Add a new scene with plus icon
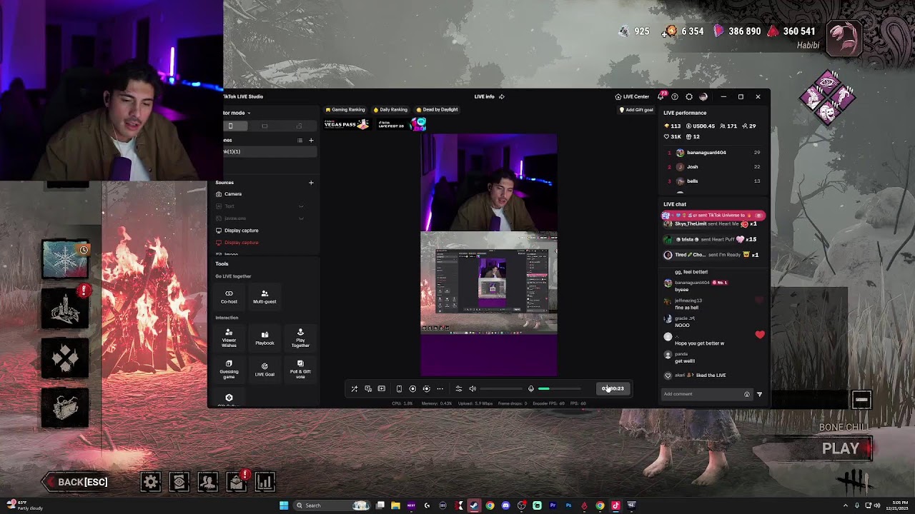 click(x=311, y=141)
